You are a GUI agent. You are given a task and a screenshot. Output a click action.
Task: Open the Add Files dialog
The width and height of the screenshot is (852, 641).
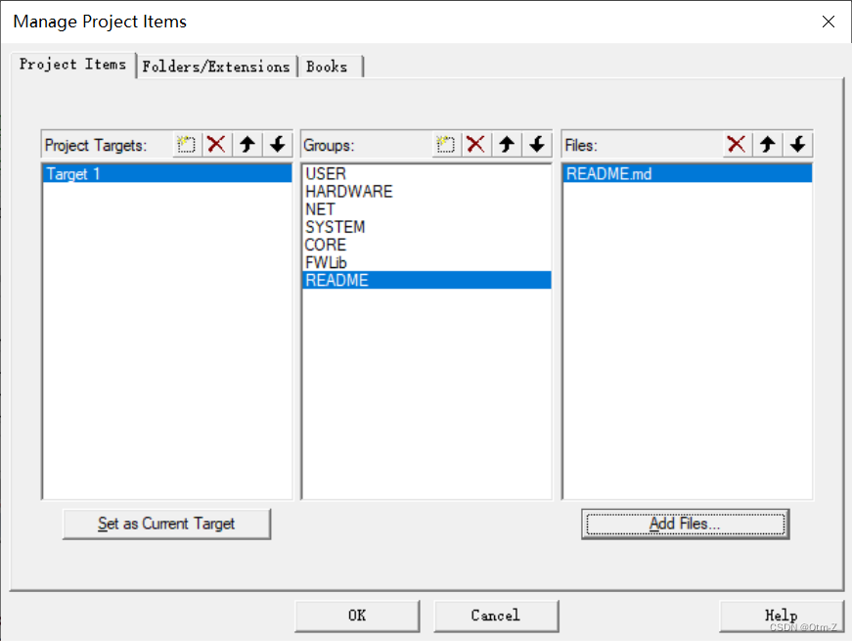coord(685,524)
